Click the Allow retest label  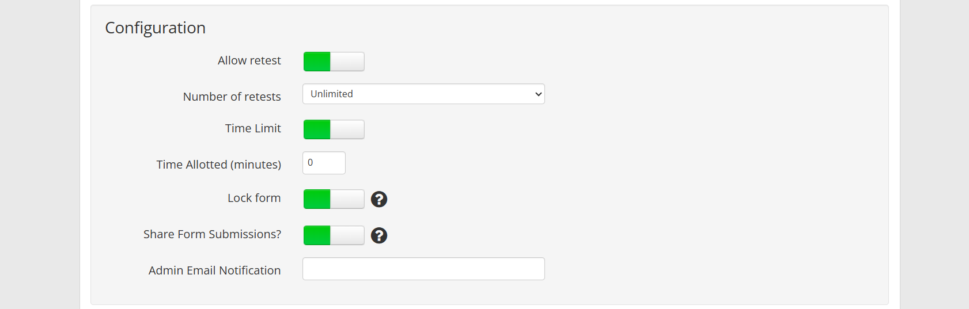point(249,60)
